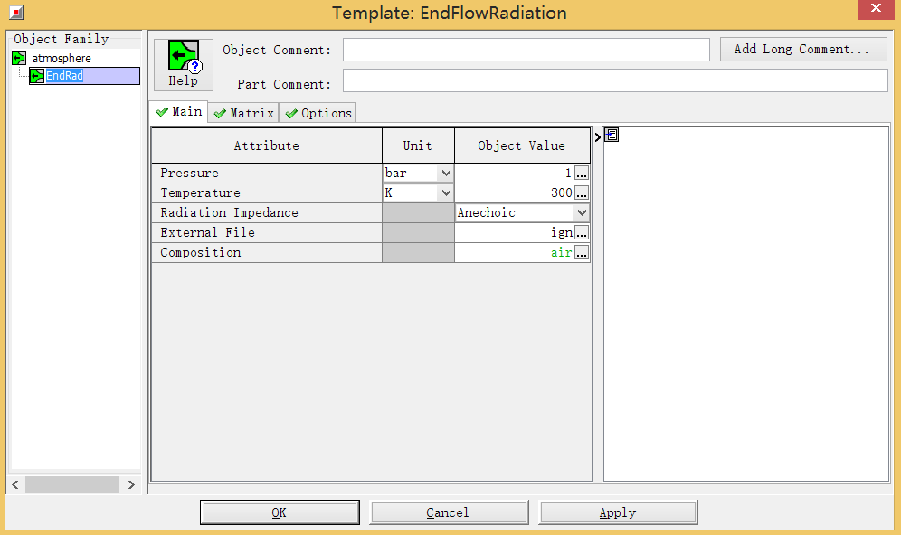The height and width of the screenshot is (535, 901).
Task: Click the title bar application icon
Action: tap(15, 13)
